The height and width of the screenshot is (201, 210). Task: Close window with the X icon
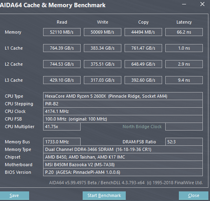coord(202,4)
